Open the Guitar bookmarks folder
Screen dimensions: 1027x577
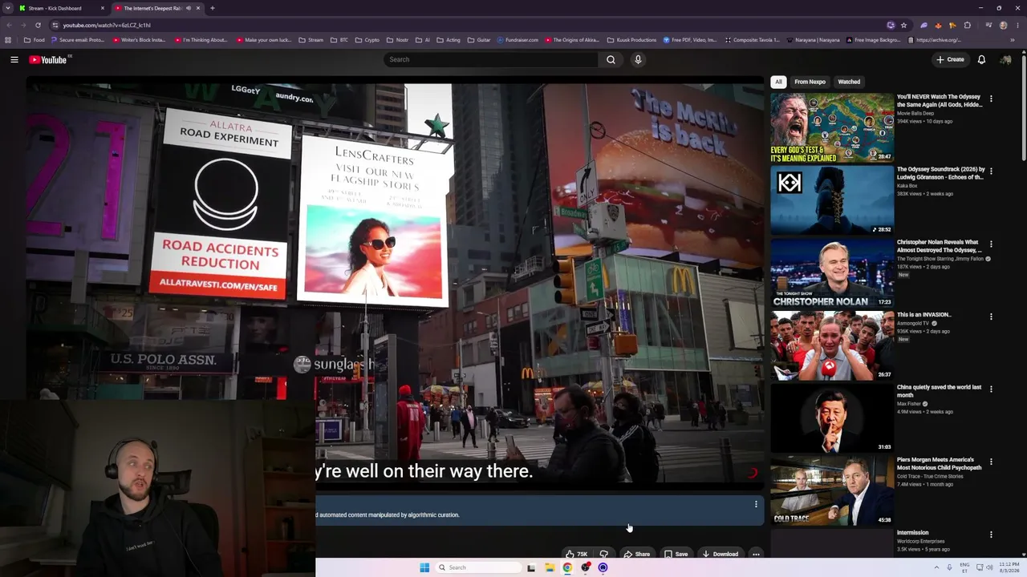click(x=479, y=40)
